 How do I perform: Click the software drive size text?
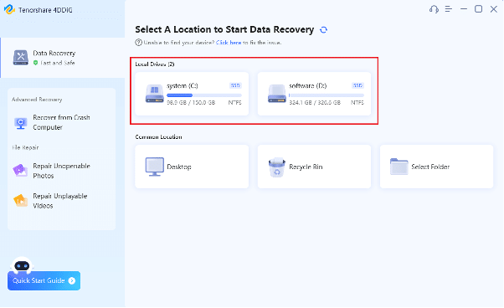[315, 103]
